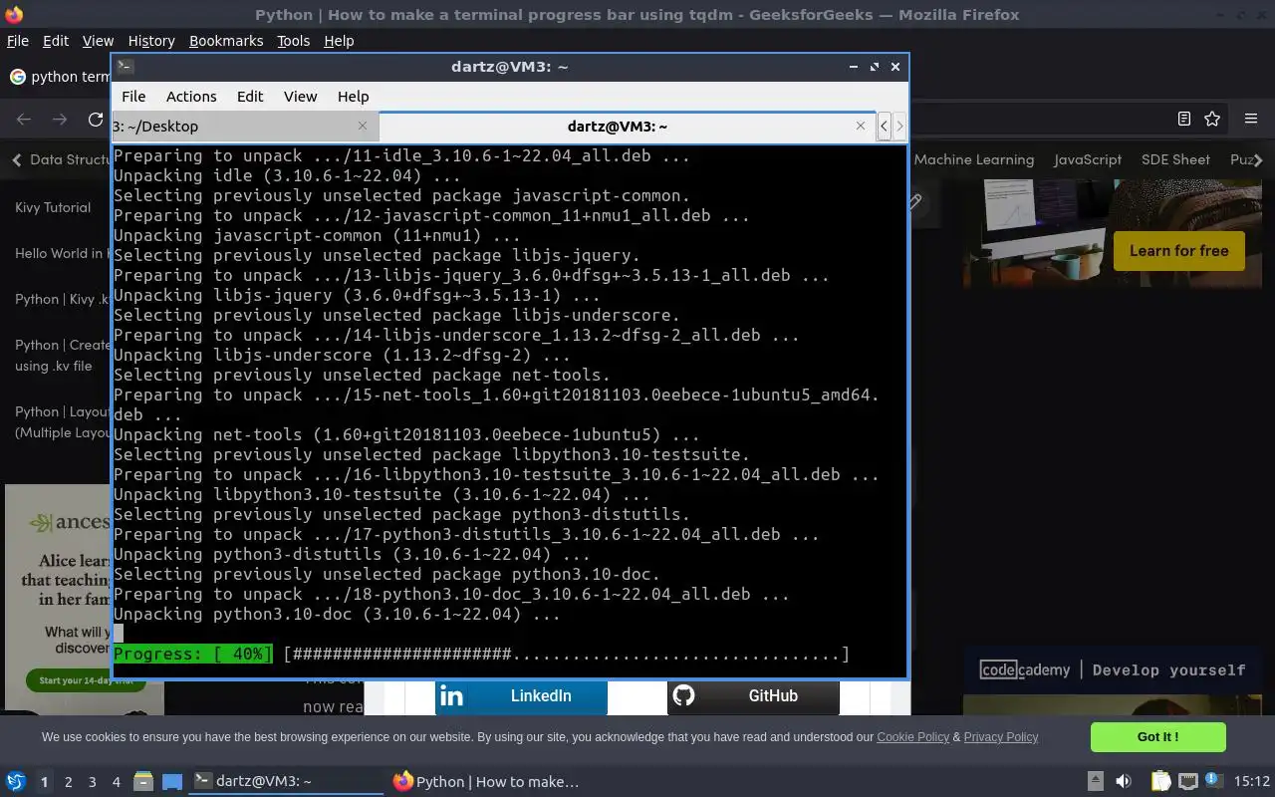Go back in Firefox

[x=24, y=119]
